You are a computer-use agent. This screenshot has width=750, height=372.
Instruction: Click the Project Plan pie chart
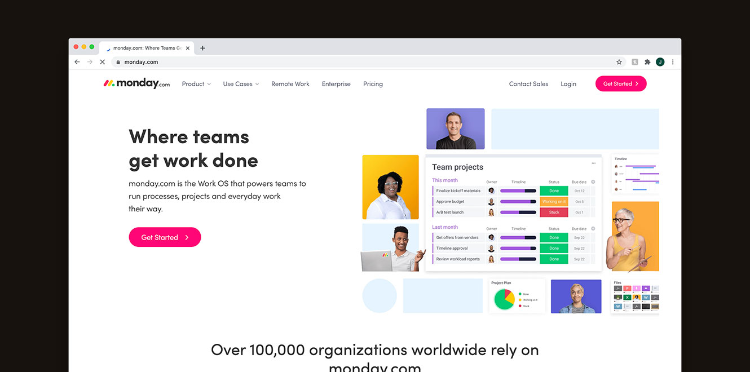pyautogui.click(x=504, y=299)
